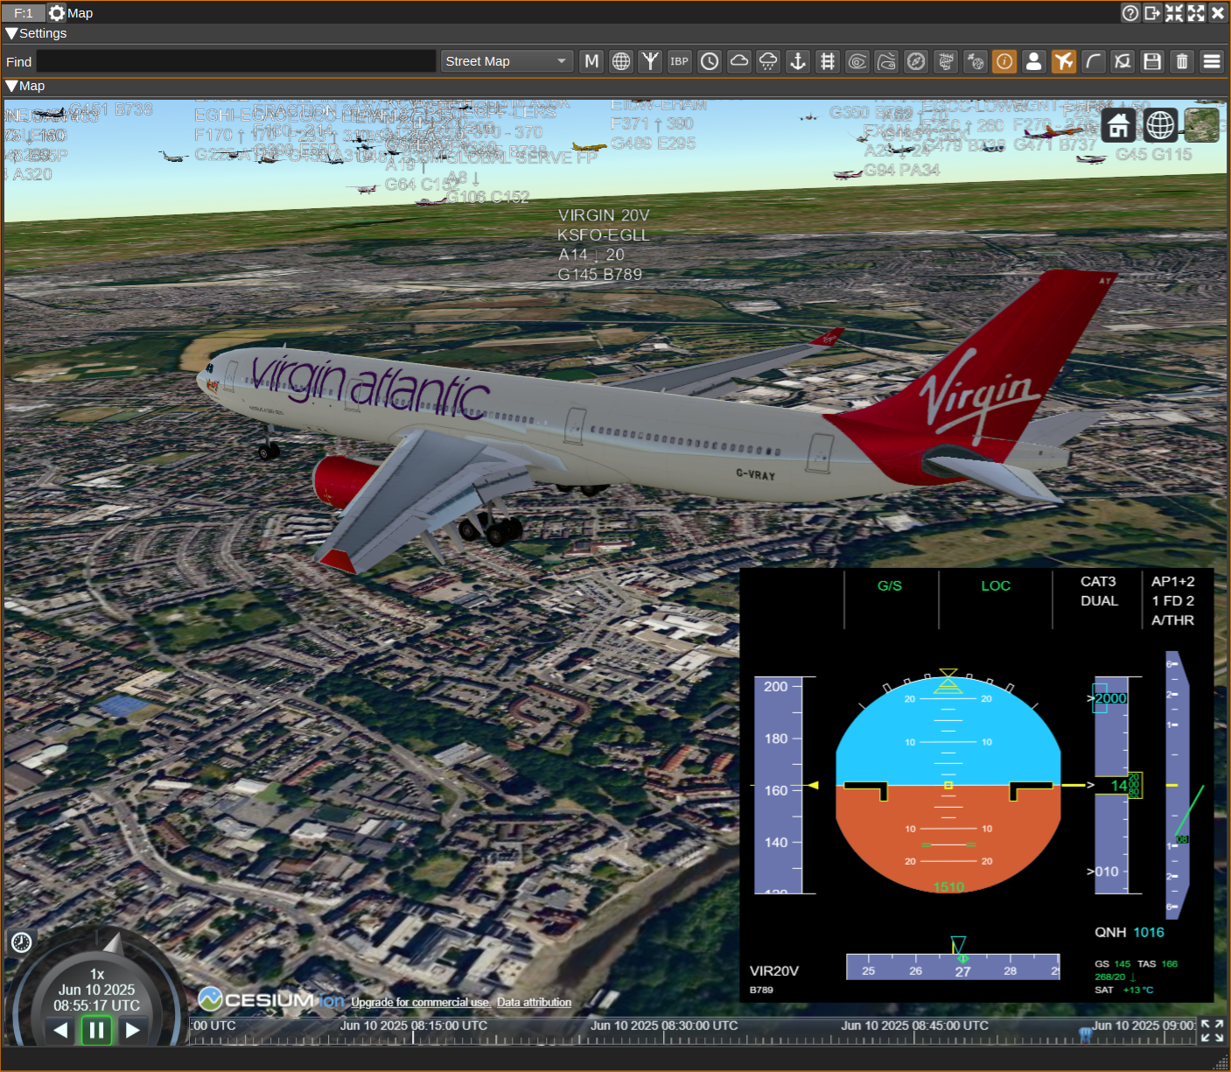Toggle the ground track curve button
The height and width of the screenshot is (1072, 1231).
coord(1094,61)
